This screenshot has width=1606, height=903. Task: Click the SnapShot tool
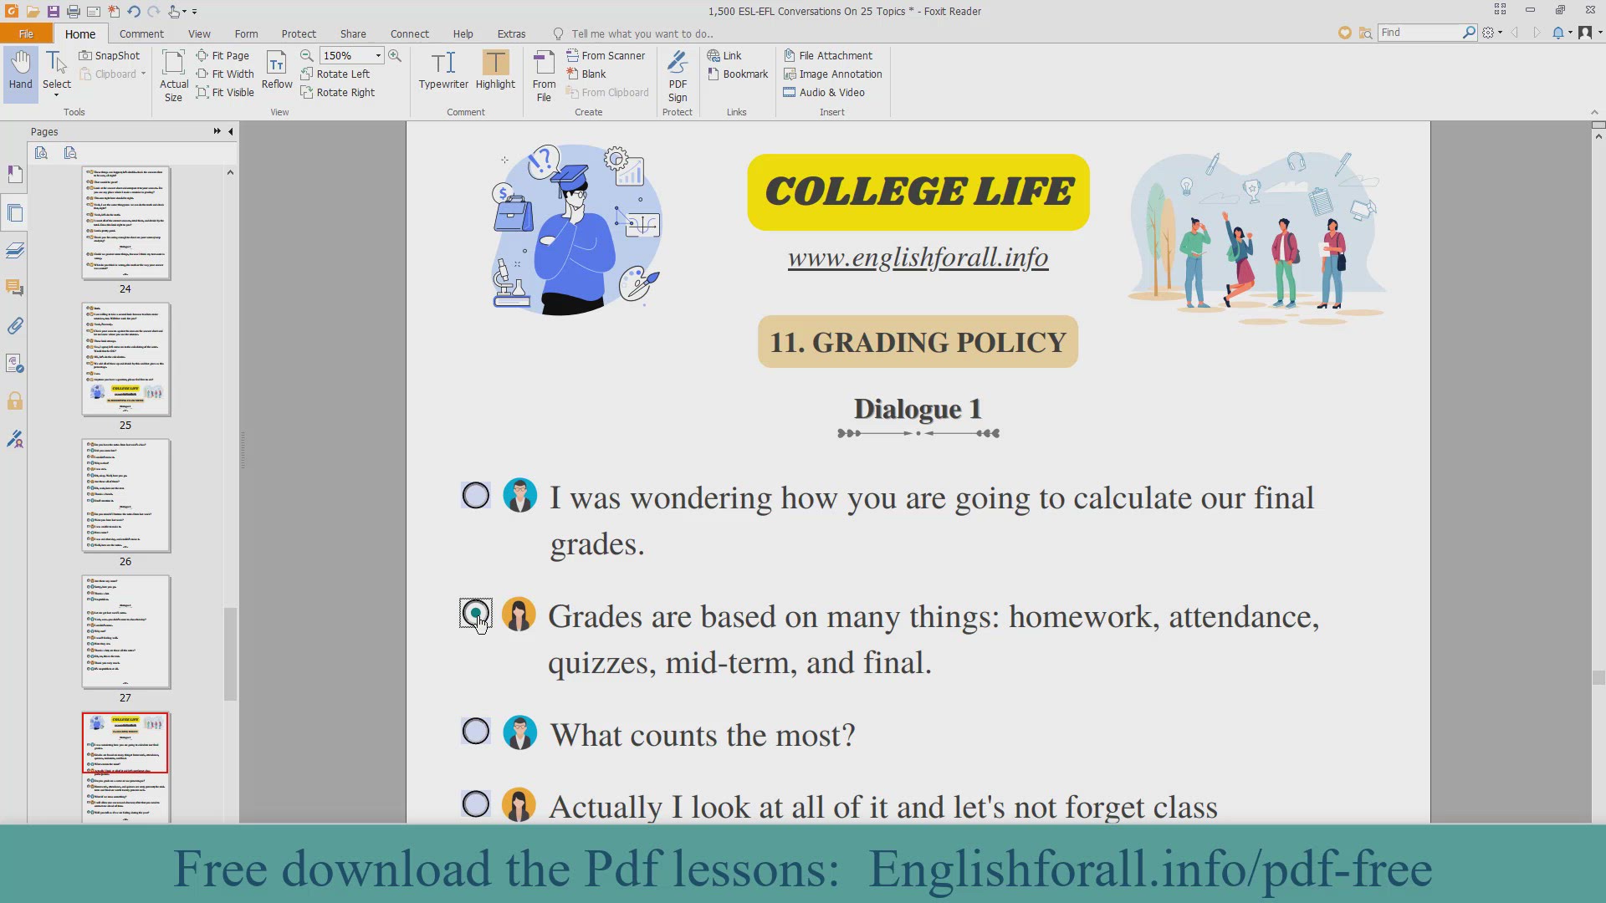coord(110,55)
